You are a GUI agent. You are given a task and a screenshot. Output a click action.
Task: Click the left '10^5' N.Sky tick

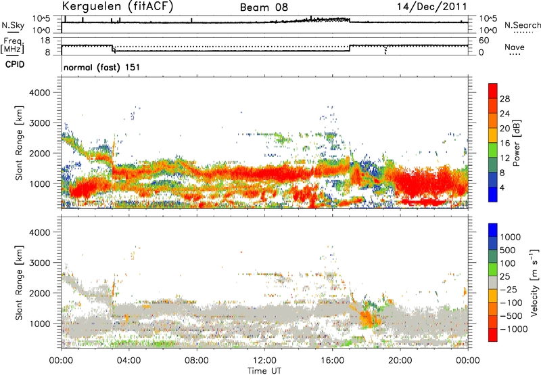tap(41, 19)
